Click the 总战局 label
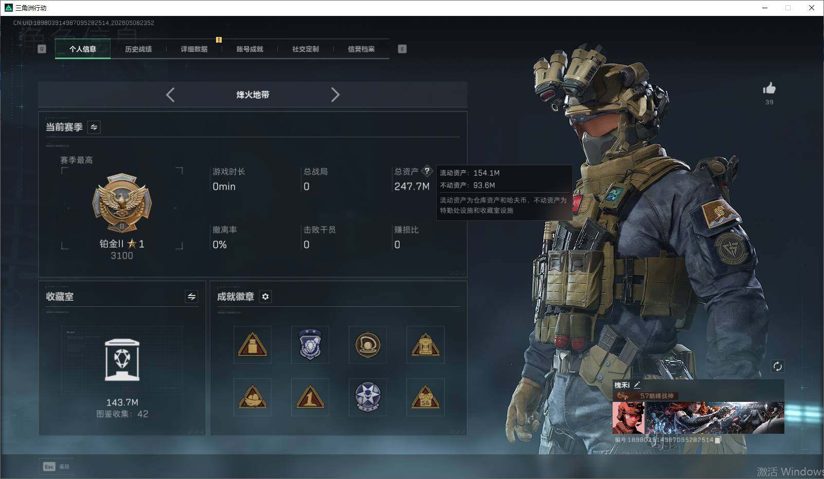 coord(315,171)
